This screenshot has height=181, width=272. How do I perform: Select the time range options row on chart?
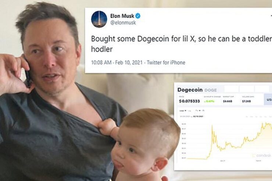[x=259, y=117]
